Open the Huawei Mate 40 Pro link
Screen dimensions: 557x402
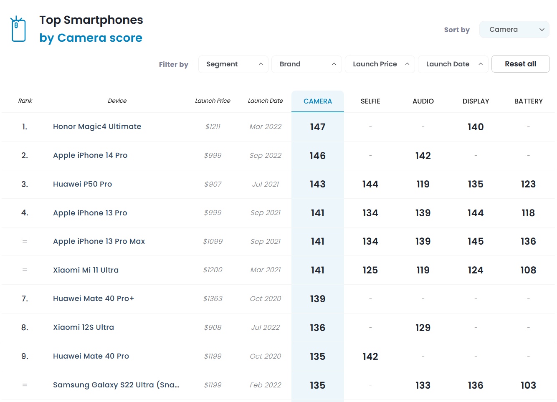click(91, 356)
